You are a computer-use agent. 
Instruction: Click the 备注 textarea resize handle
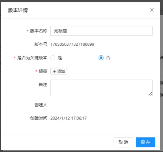click(150, 94)
